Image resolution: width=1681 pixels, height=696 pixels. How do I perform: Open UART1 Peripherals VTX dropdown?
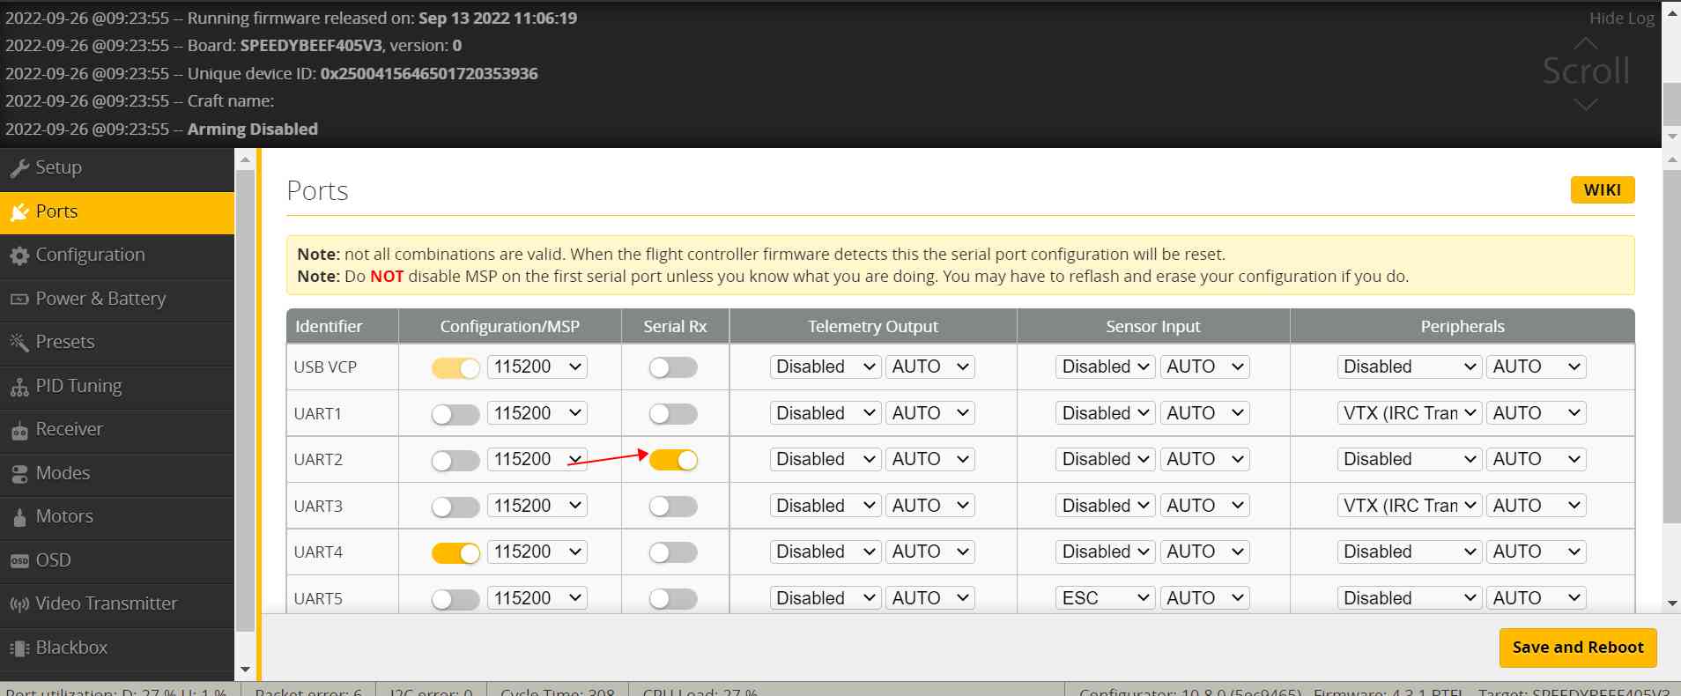[1410, 413]
